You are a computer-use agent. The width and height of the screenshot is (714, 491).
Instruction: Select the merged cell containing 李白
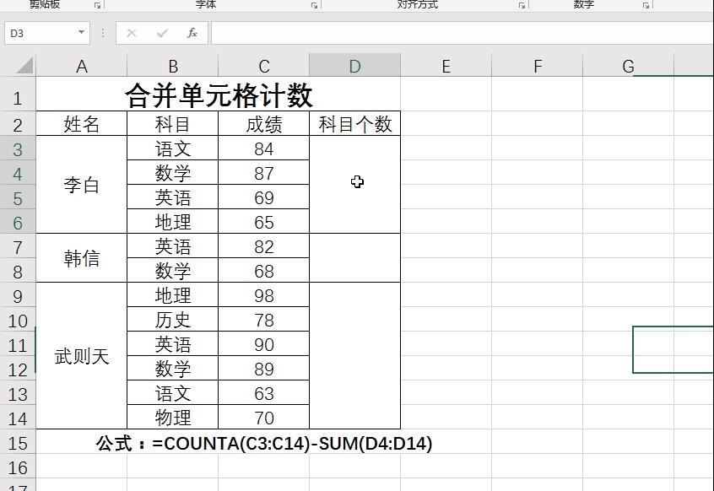pos(82,185)
